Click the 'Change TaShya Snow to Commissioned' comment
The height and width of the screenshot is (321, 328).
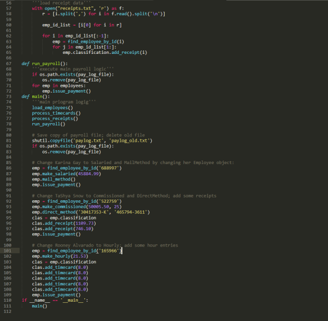[124, 196]
